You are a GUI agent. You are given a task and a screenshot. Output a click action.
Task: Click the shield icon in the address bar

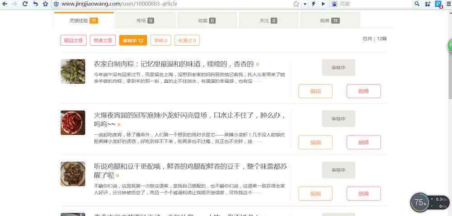(56, 4)
